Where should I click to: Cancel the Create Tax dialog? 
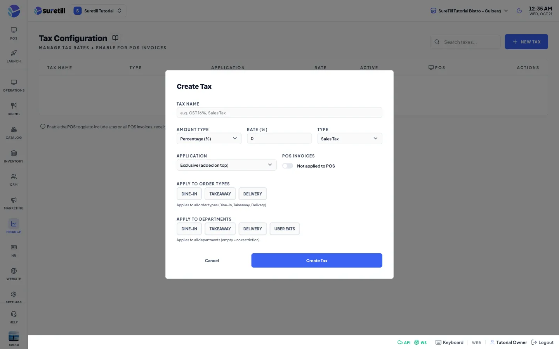212,261
